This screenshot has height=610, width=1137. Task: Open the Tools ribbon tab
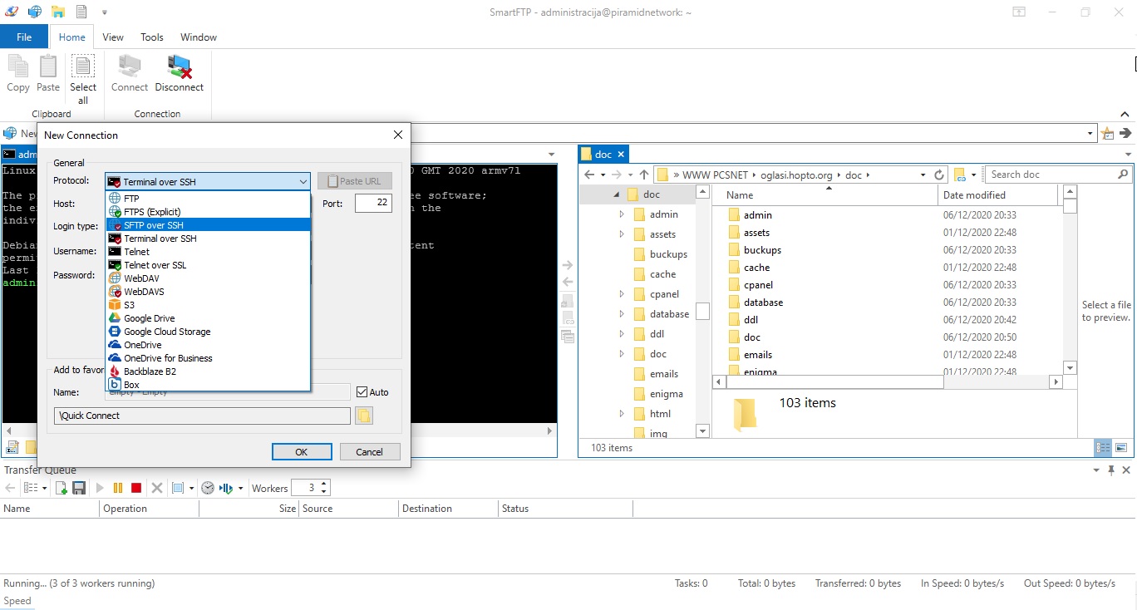pos(152,37)
